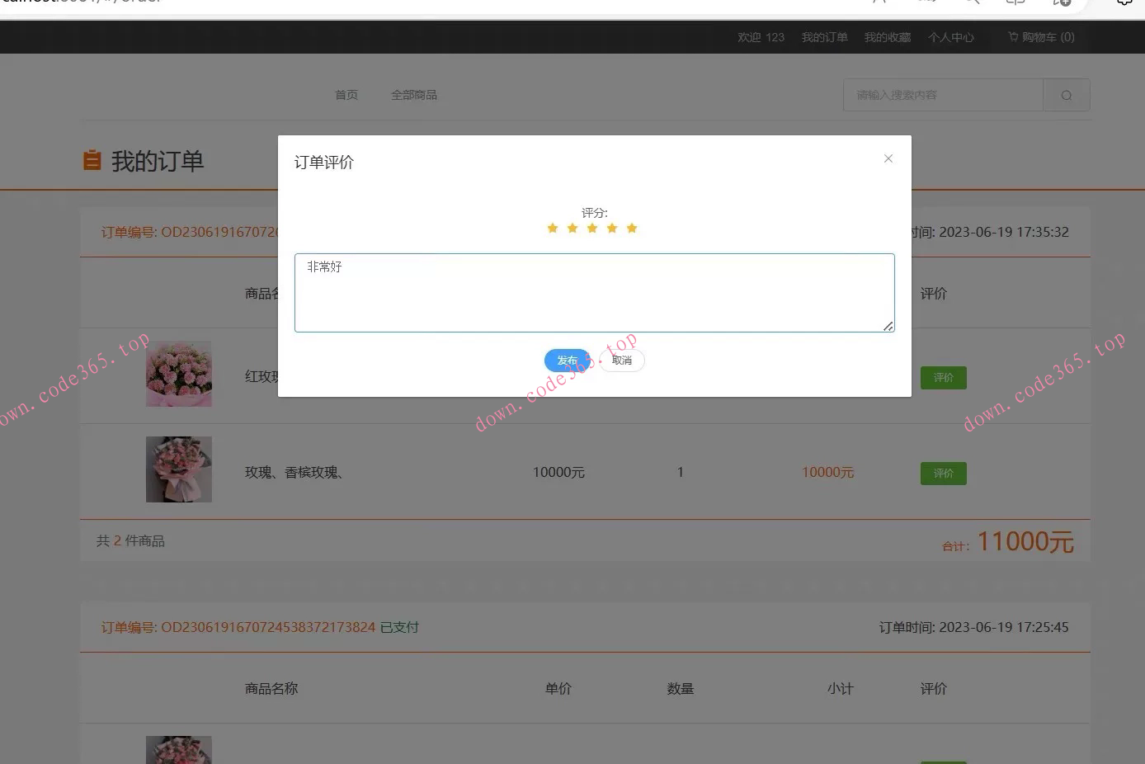Click the comment textarea containing 非常好
The image size is (1145, 764).
pyautogui.click(x=594, y=292)
